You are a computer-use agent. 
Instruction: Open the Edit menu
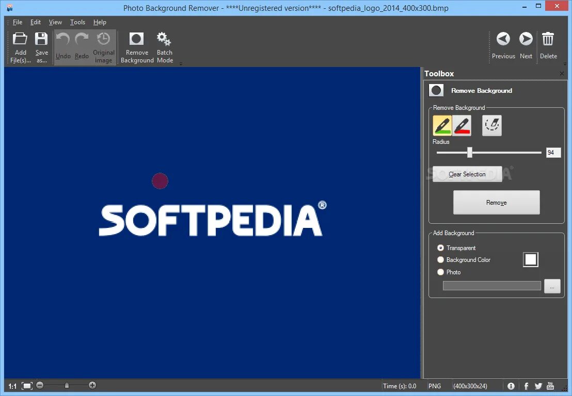(x=36, y=22)
